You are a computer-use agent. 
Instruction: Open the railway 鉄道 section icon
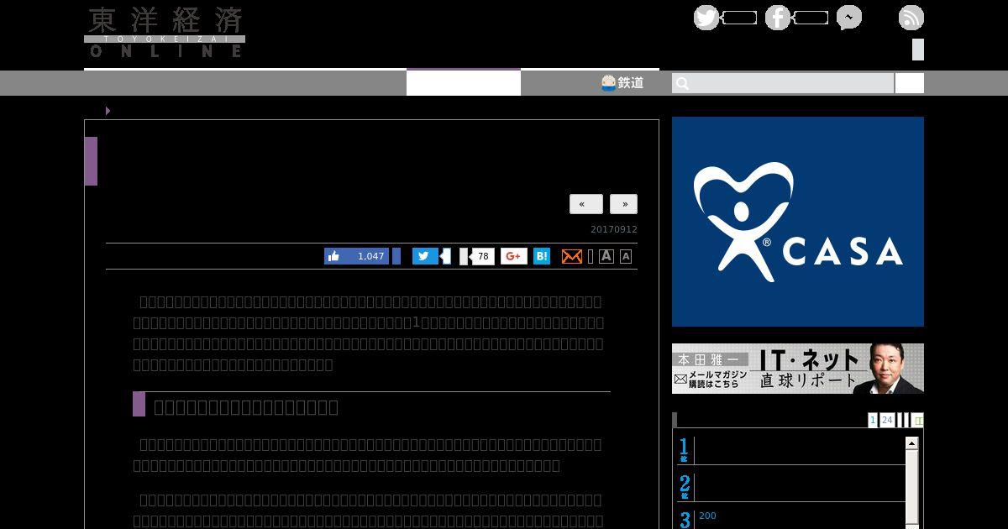[622, 82]
